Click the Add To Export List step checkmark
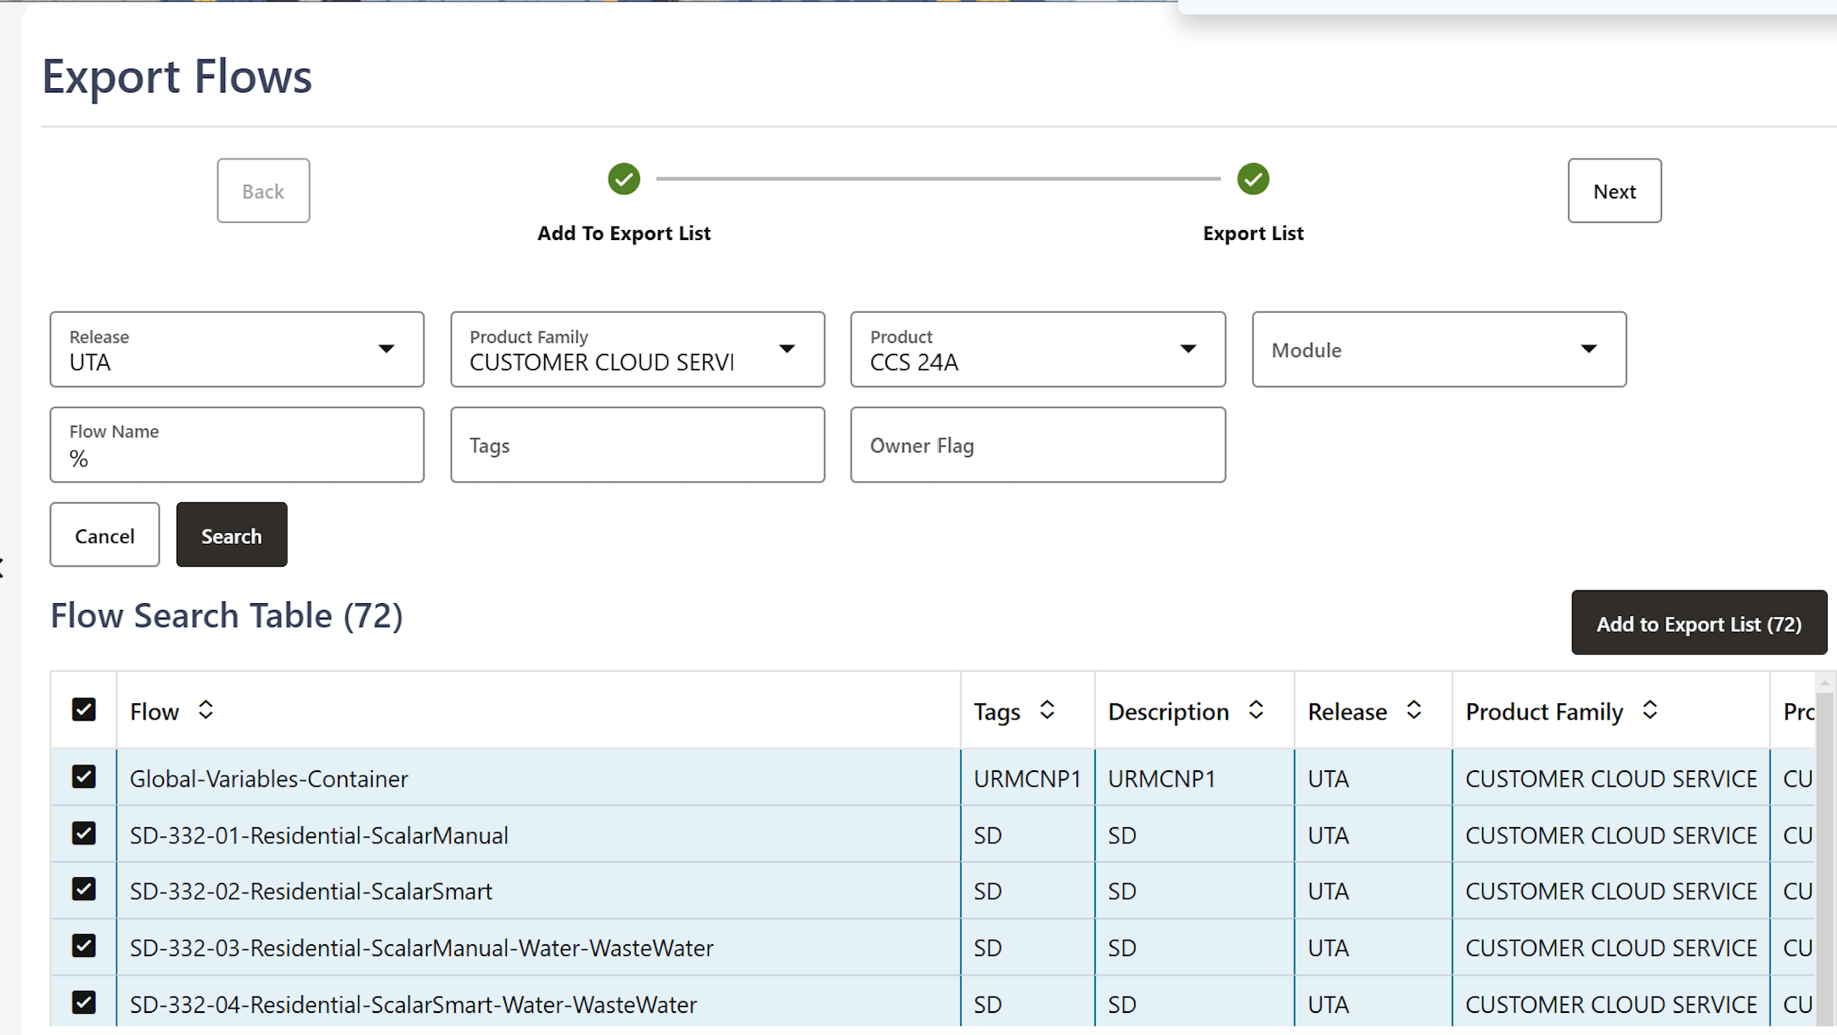Viewport: 1837px width, 1035px height. (x=624, y=179)
